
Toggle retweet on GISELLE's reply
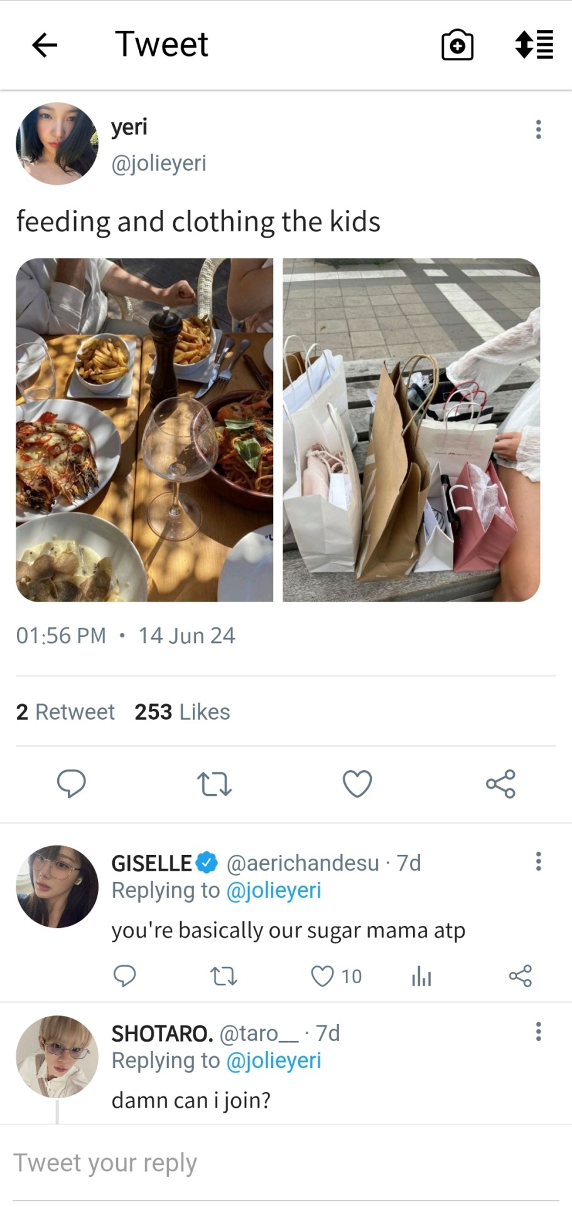pos(223,976)
